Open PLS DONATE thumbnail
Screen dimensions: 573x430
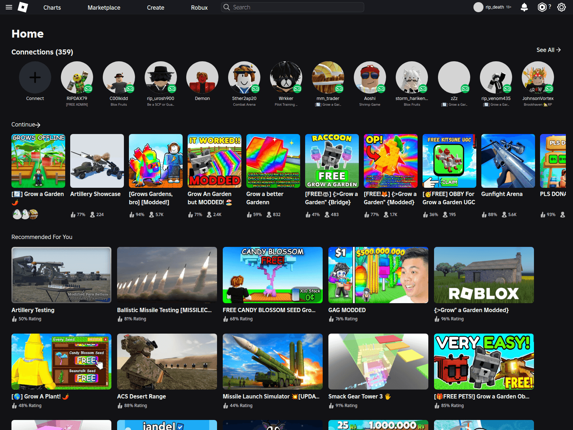tap(553, 161)
